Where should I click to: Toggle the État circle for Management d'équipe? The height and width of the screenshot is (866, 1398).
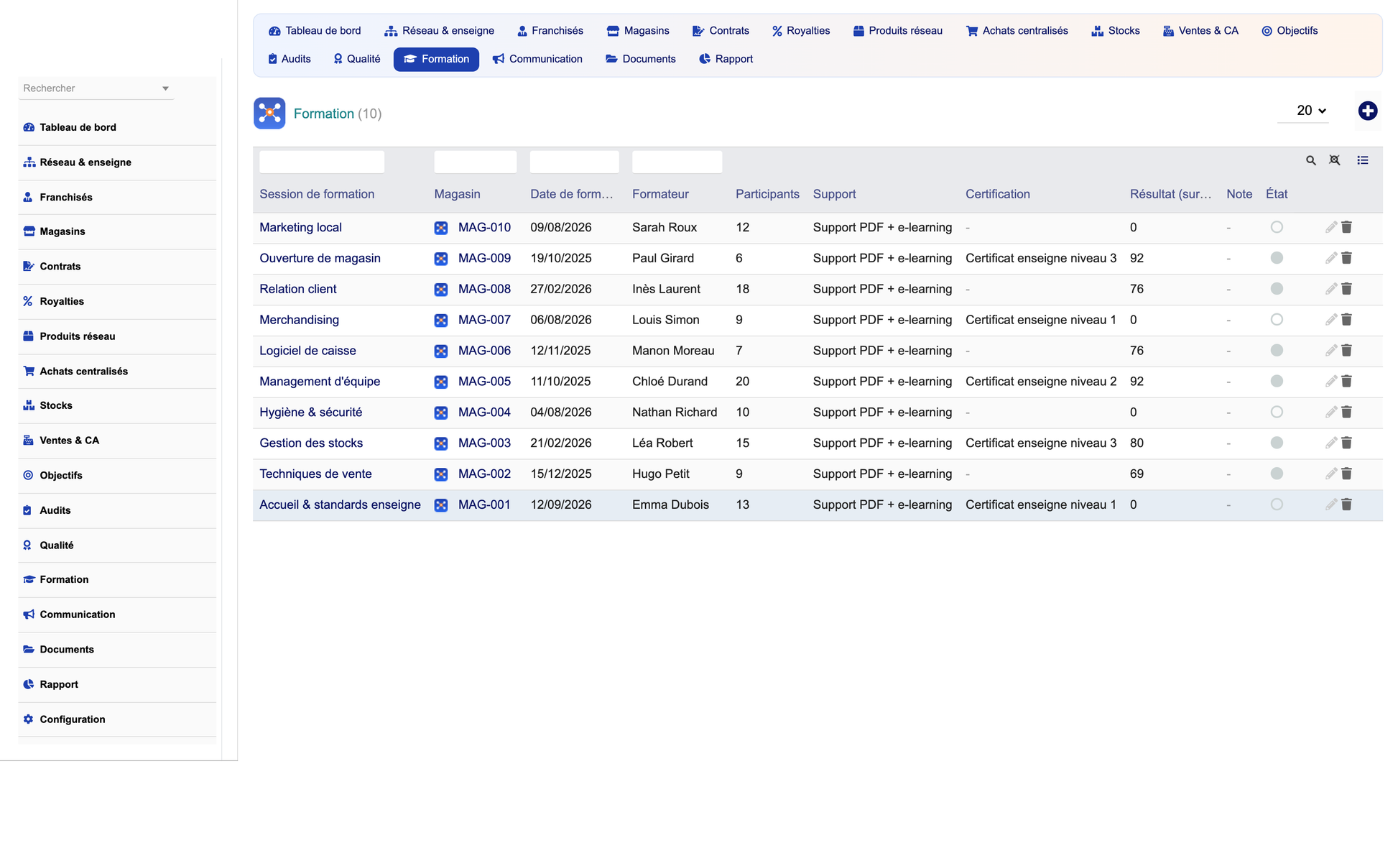[x=1276, y=382]
